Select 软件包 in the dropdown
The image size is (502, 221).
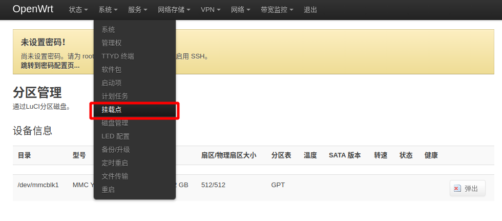(135, 70)
